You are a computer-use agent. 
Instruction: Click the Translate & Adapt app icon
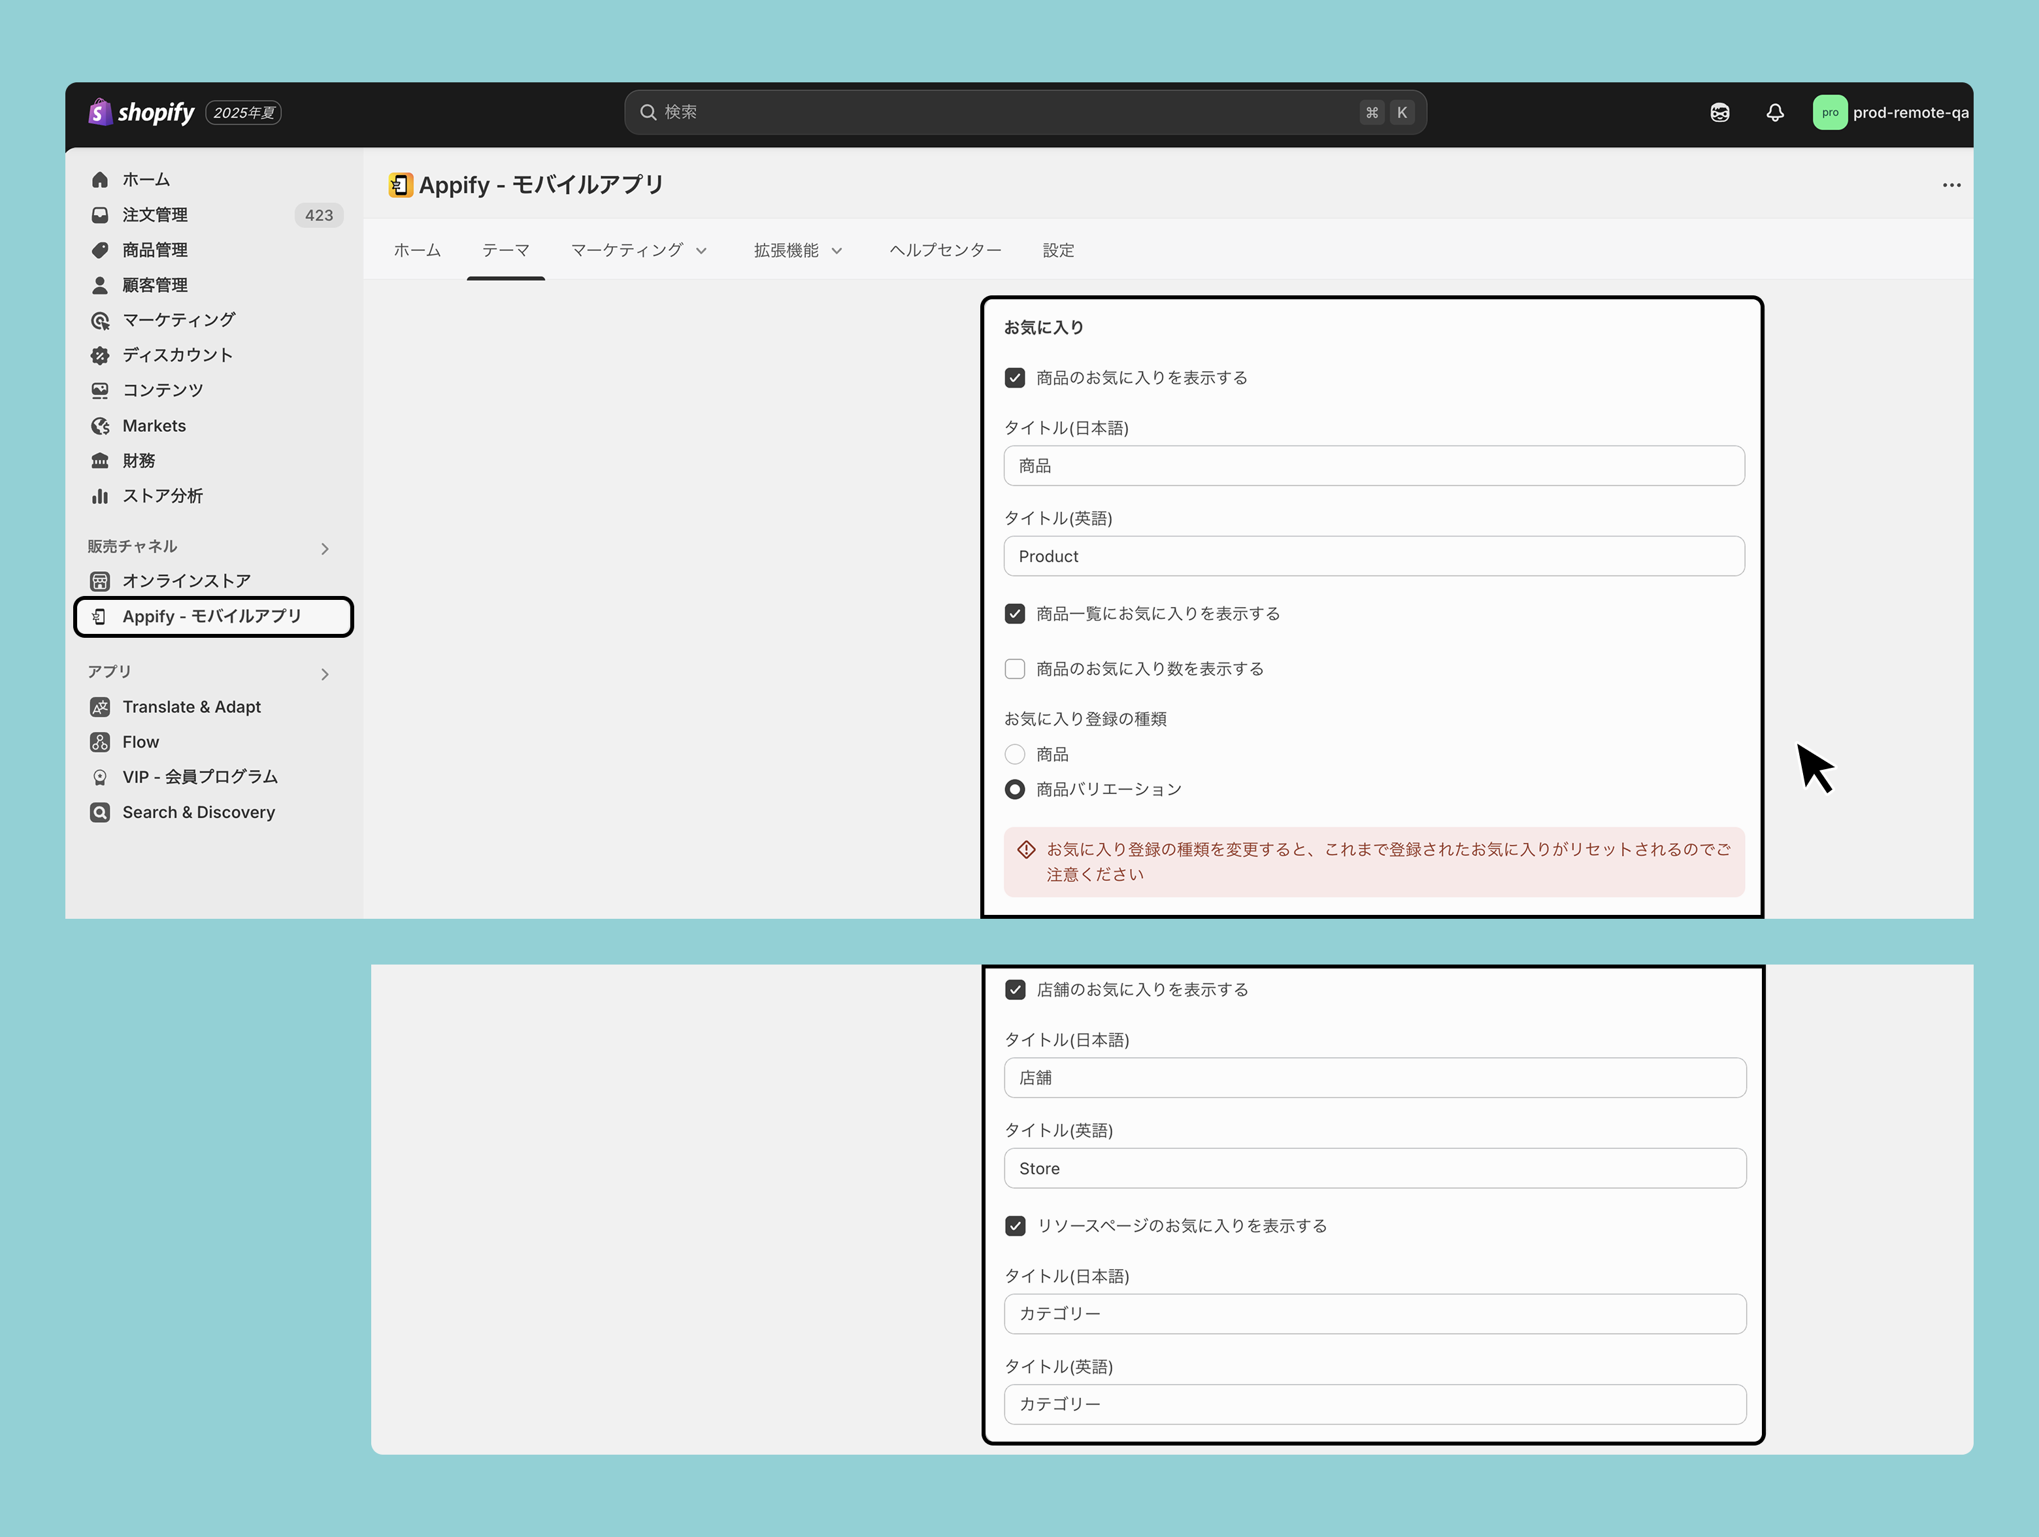pyautogui.click(x=99, y=707)
